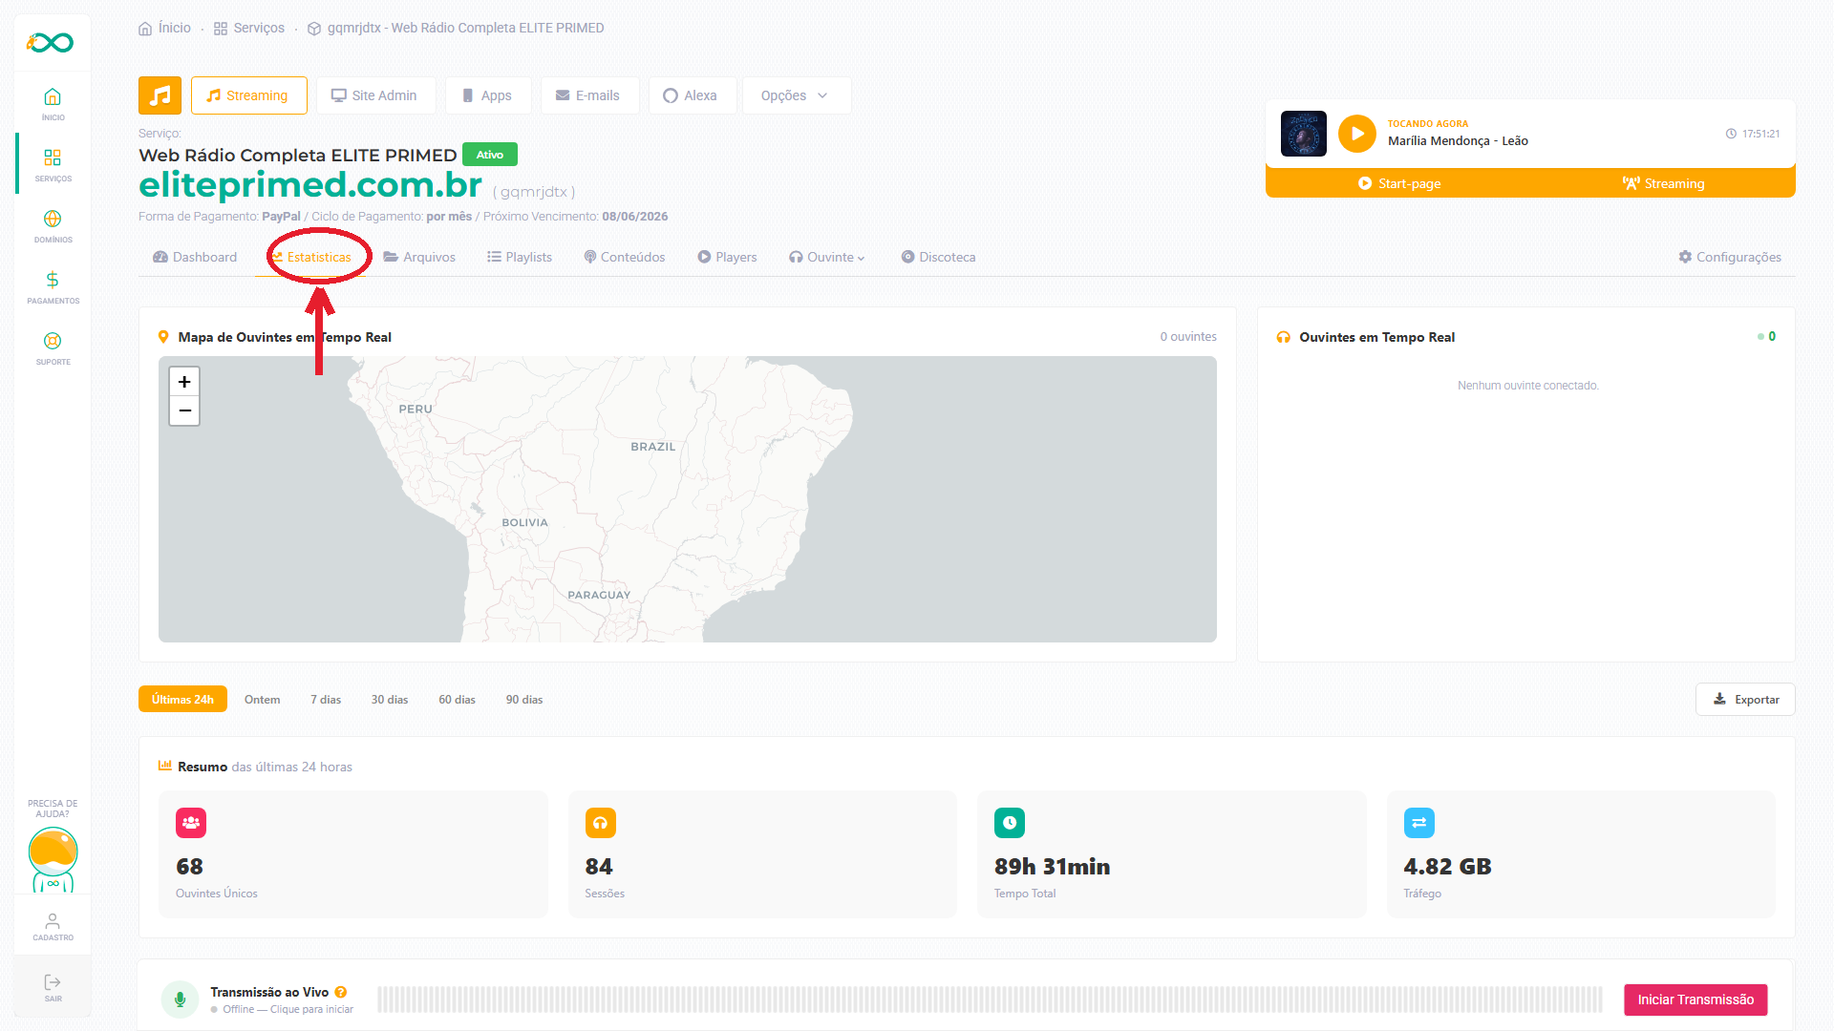
Task: Open the Dashboard tab
Action: point(195,257)
